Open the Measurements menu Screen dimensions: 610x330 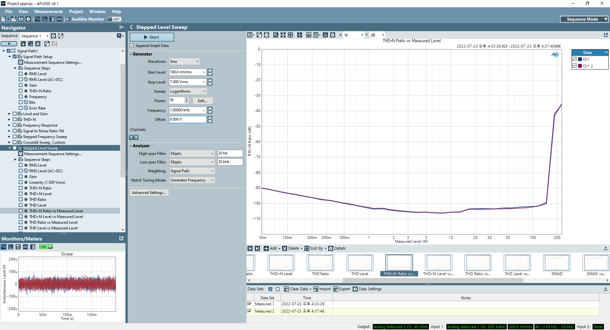point(49,11)
